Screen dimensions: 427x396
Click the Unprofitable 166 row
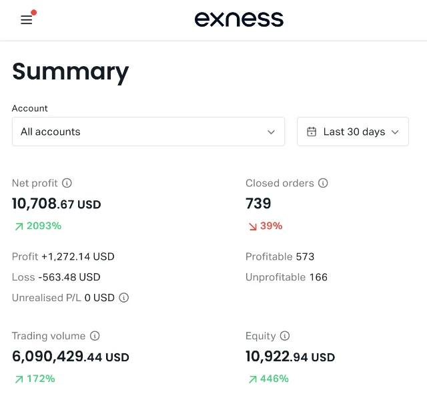[286, 277]
